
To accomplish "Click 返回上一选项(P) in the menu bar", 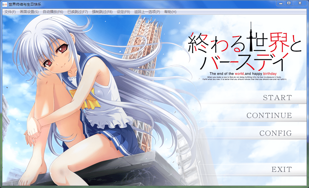I will coord(147,12).
